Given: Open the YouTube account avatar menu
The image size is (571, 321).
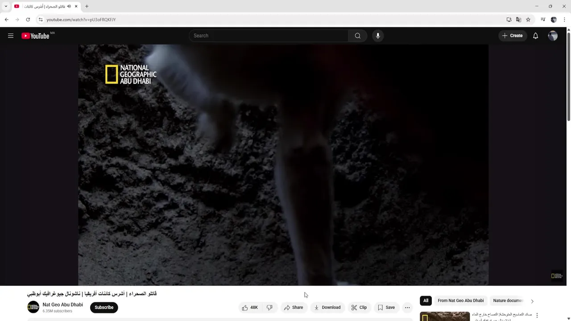Looking at the screenshot, I should tap(553, 36).
